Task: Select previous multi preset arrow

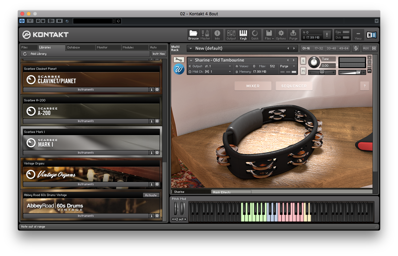Action: (x=288, y=48)
